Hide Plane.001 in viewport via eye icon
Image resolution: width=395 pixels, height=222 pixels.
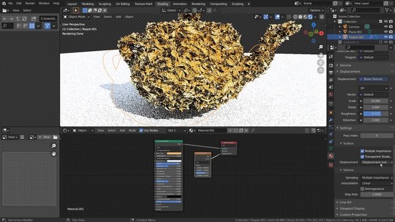[386, 32]
